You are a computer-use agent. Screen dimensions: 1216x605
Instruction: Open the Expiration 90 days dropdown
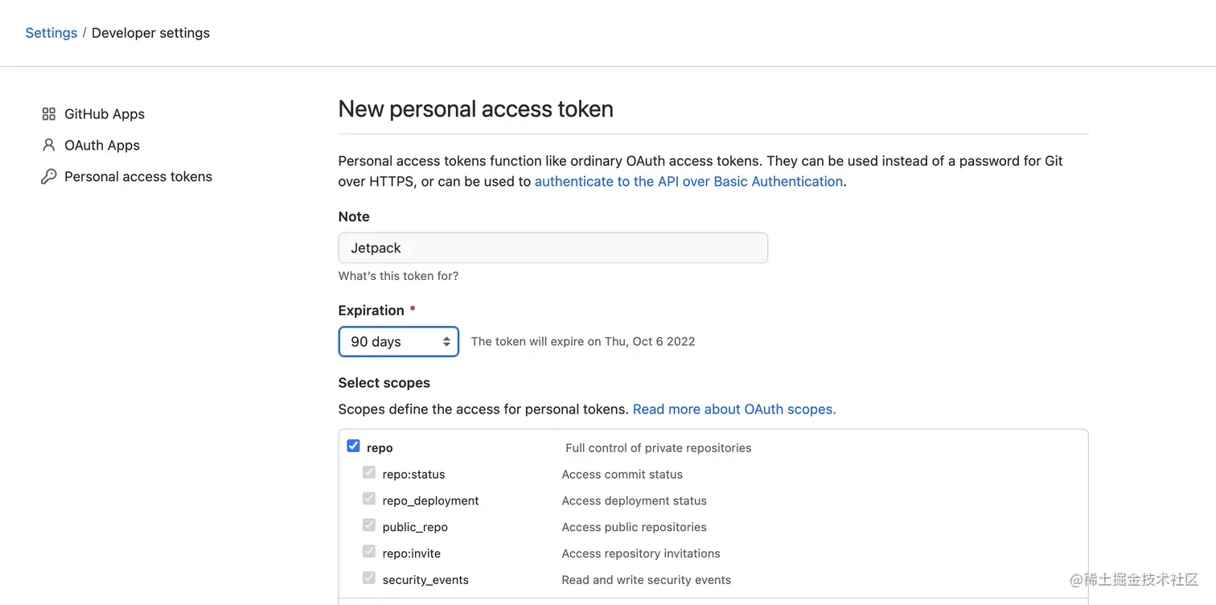point(398,342)
